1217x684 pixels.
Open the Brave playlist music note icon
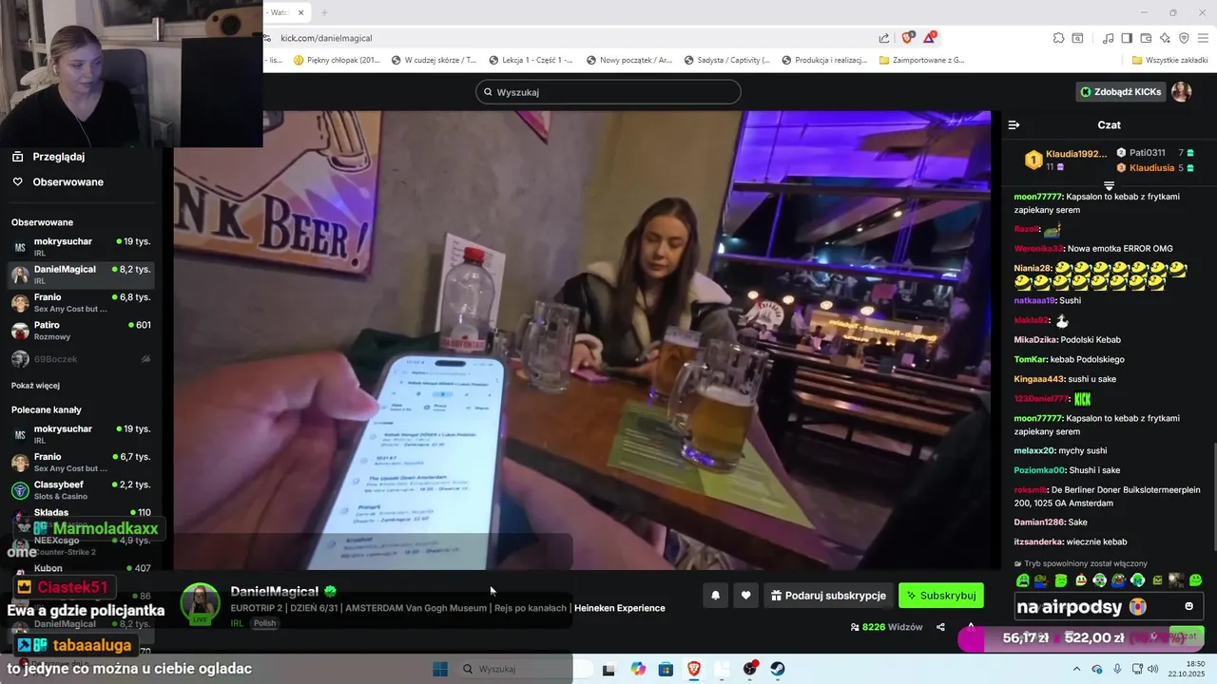pyautogui.click(x=1108, y=38)
